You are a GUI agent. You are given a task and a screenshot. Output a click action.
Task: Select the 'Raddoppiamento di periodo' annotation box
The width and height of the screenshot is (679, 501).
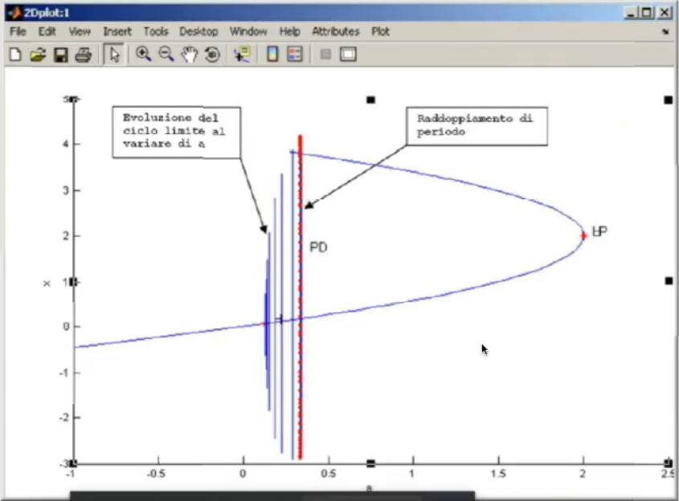click(477, 127)
